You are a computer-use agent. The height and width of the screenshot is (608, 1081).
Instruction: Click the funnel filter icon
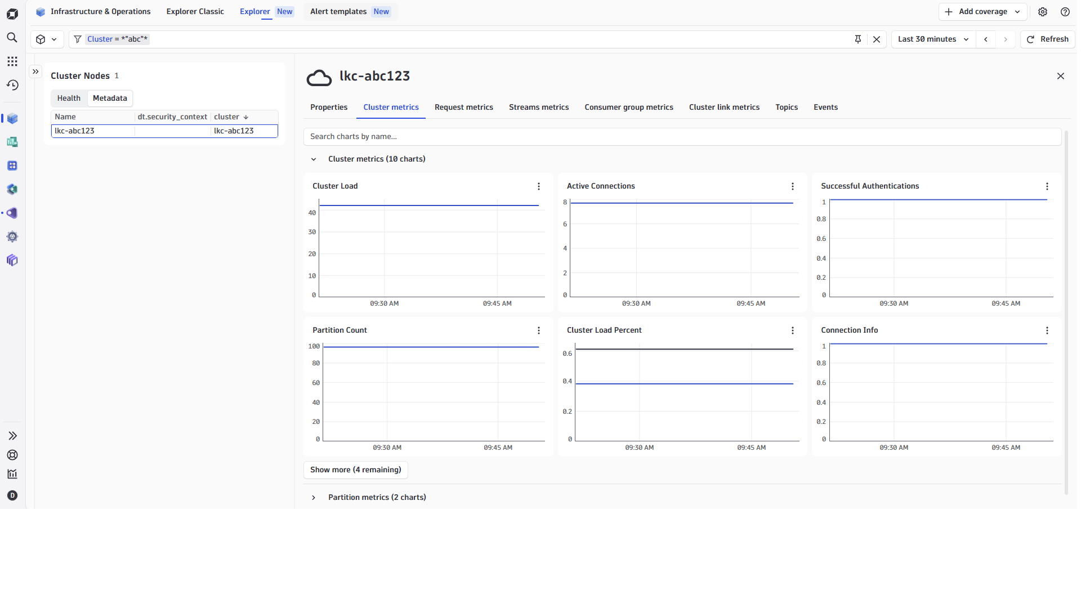click(78, 39)
